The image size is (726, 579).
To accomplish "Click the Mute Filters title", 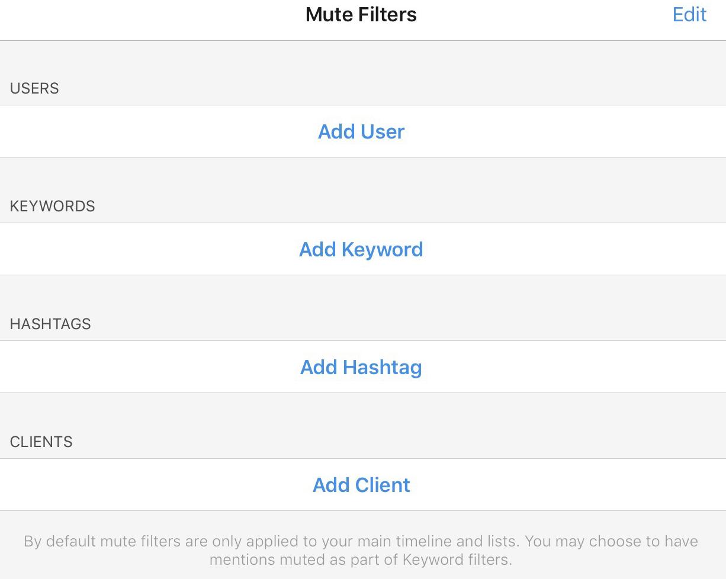I will [x=361, y=14].
